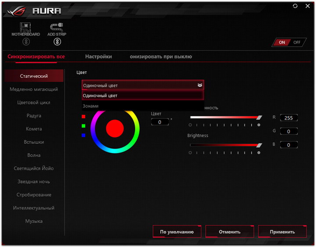The width and height of the screenshot is (316, 247).
Task: Open the Синхронизировать все tab
Action: pos(36,57)
